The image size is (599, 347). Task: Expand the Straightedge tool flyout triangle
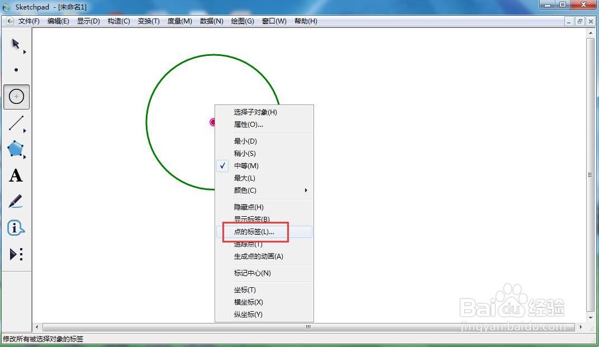click(25, 131)
